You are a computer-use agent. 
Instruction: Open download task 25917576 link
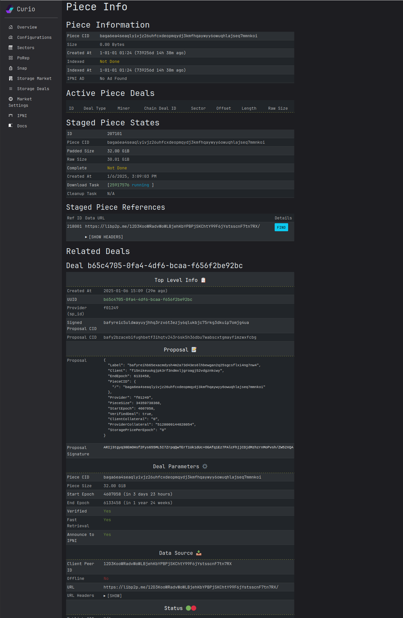point(119,185)
